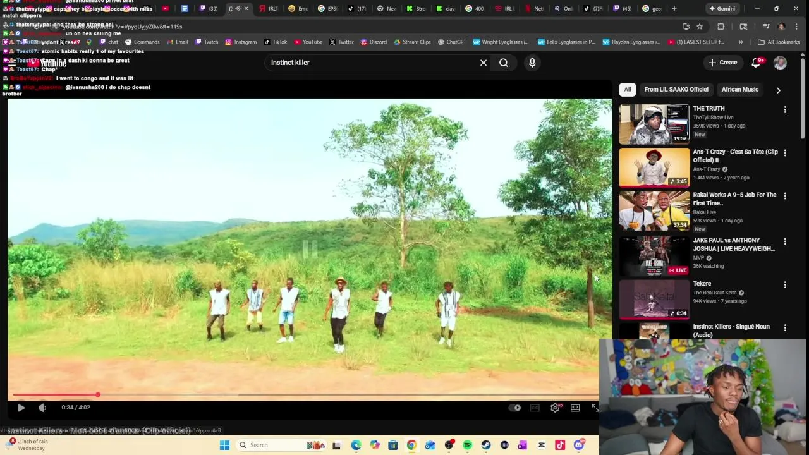Open 'Wright Eyeglasses' bookmark
The height and width of the screenshot is (455, 809).
click(501, 42)
